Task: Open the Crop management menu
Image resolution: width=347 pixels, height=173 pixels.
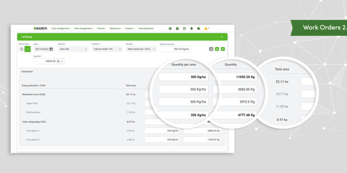Action: point(61,28)
